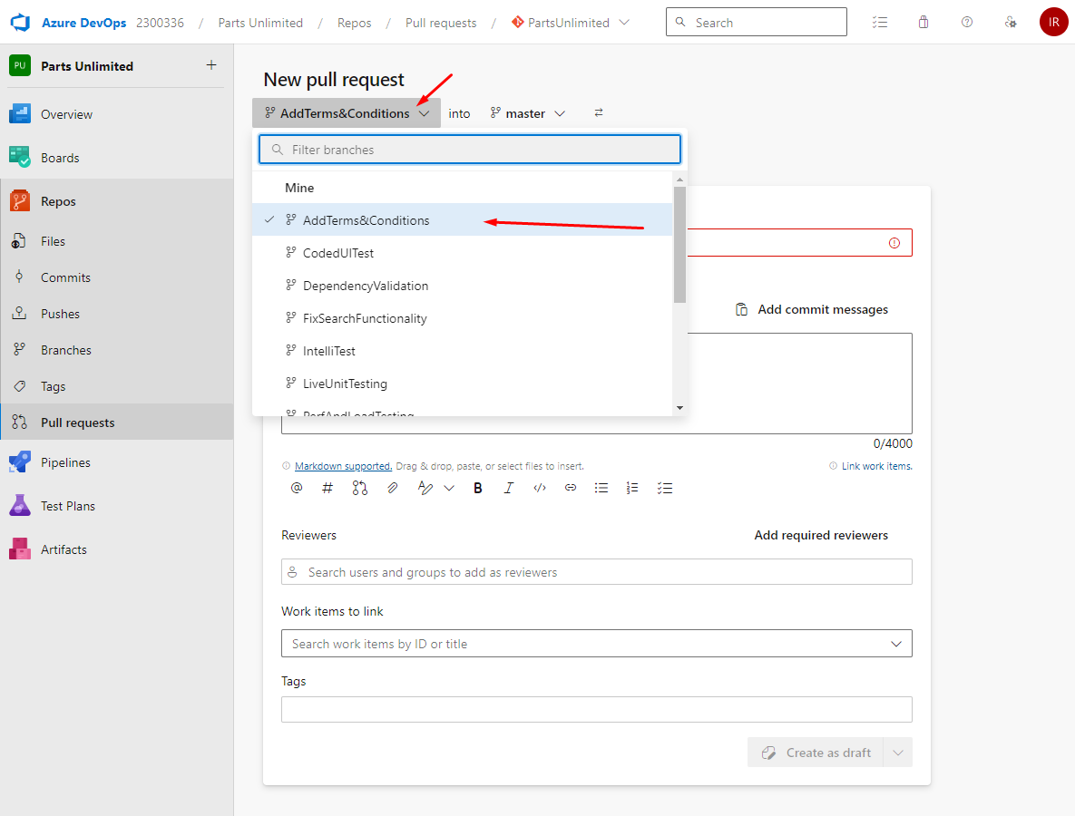Open the master target branch dropdown
1075x816 pixels.
point(527,113)
